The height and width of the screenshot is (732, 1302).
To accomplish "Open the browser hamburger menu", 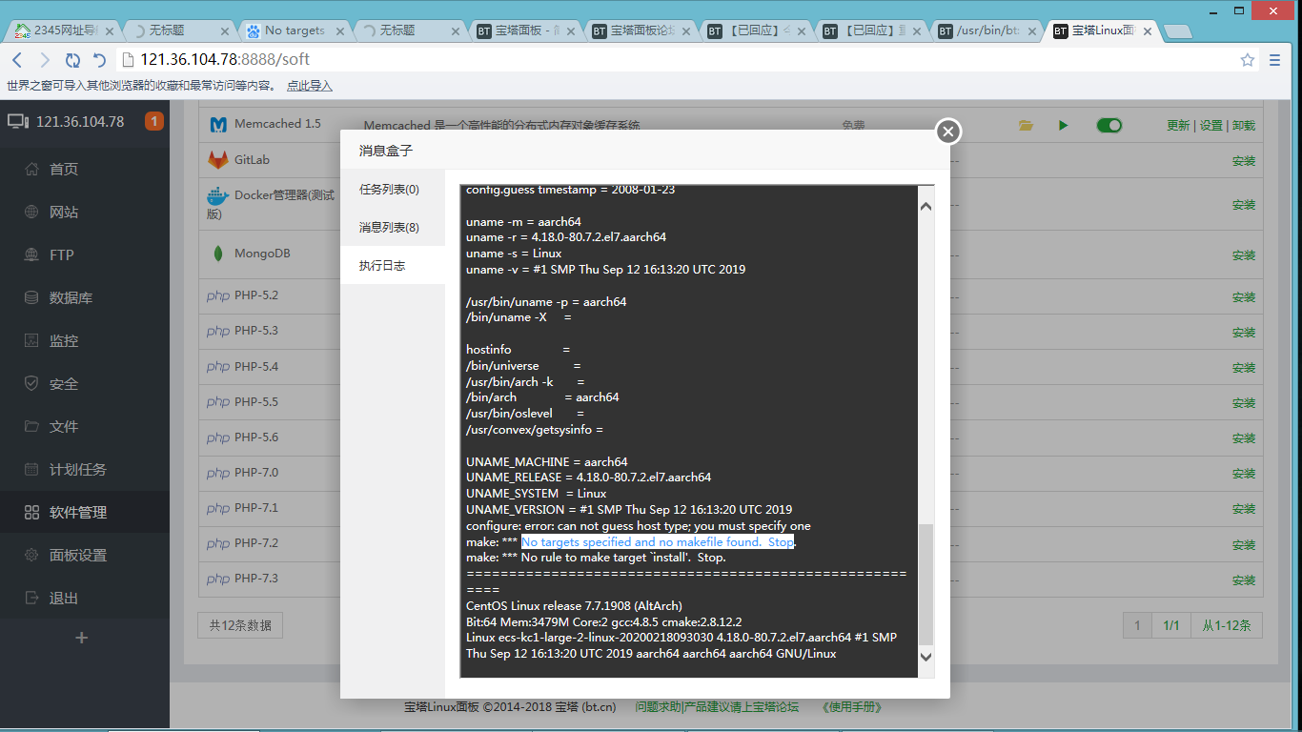I will [1275, 60].
